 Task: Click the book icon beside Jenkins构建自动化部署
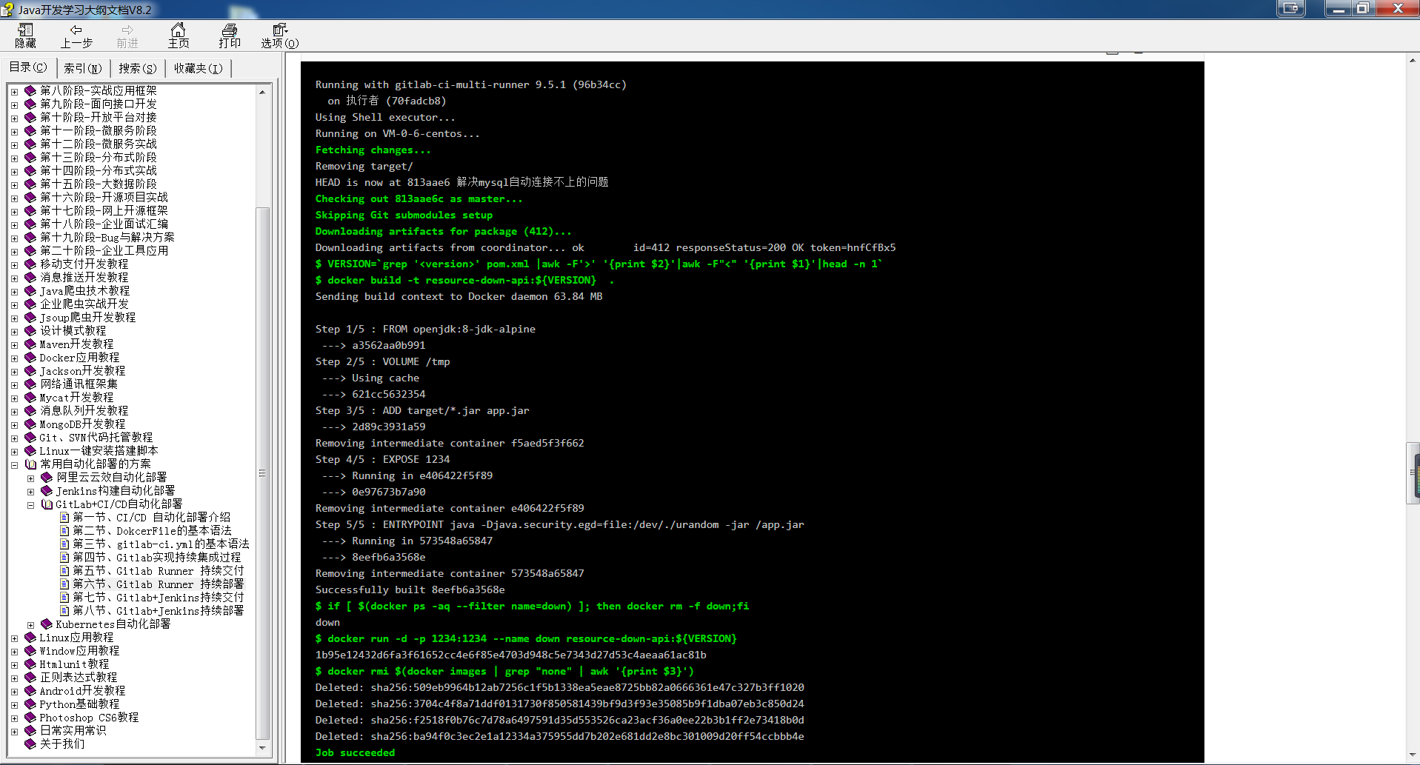(x=47, y=491)
